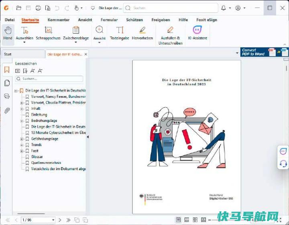The width and height of the screenshot is (289, 225).
Task: Switch to continuous page view mode
Action: (187, 220)
